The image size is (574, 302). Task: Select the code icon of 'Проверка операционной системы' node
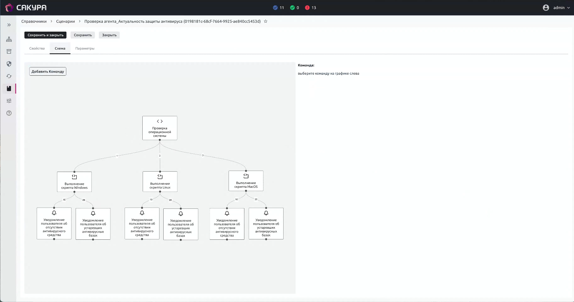coord(160,121)
